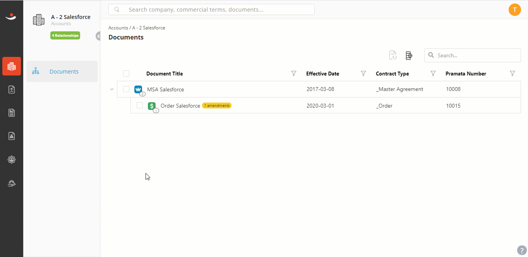Open the Order Salesforce document title
Viewport: 528px width, 257px height.
[x=180, y=106]
